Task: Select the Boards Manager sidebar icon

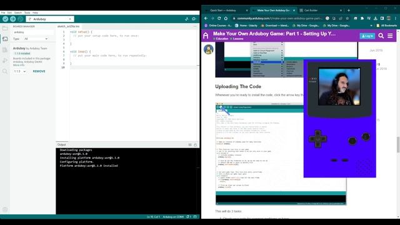Action: point(5,39)
